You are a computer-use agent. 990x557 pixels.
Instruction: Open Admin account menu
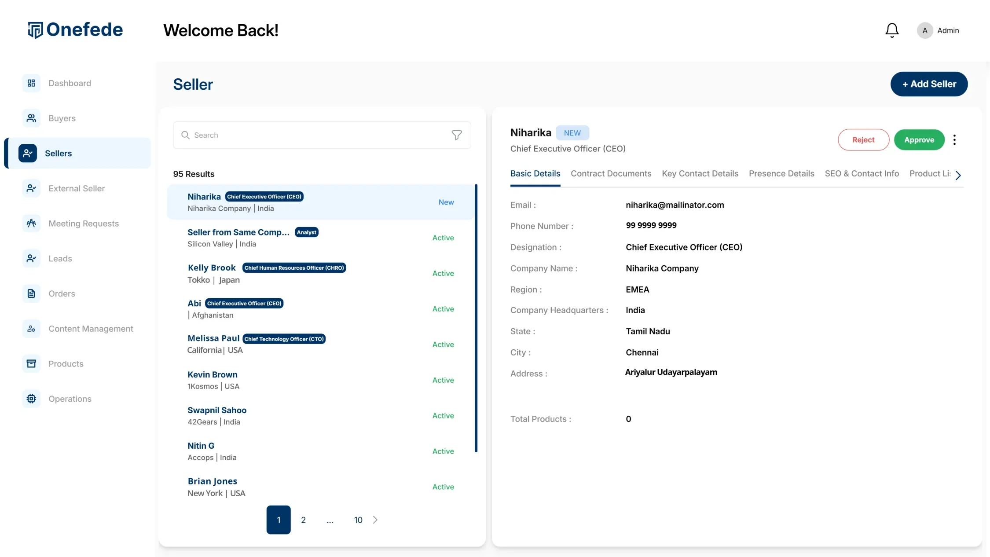938,30
